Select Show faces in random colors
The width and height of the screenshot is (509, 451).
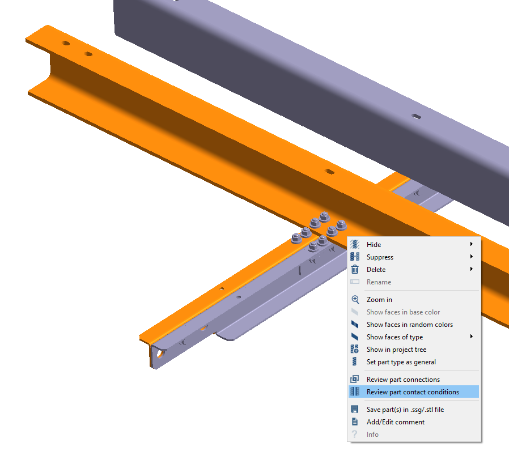414,325
